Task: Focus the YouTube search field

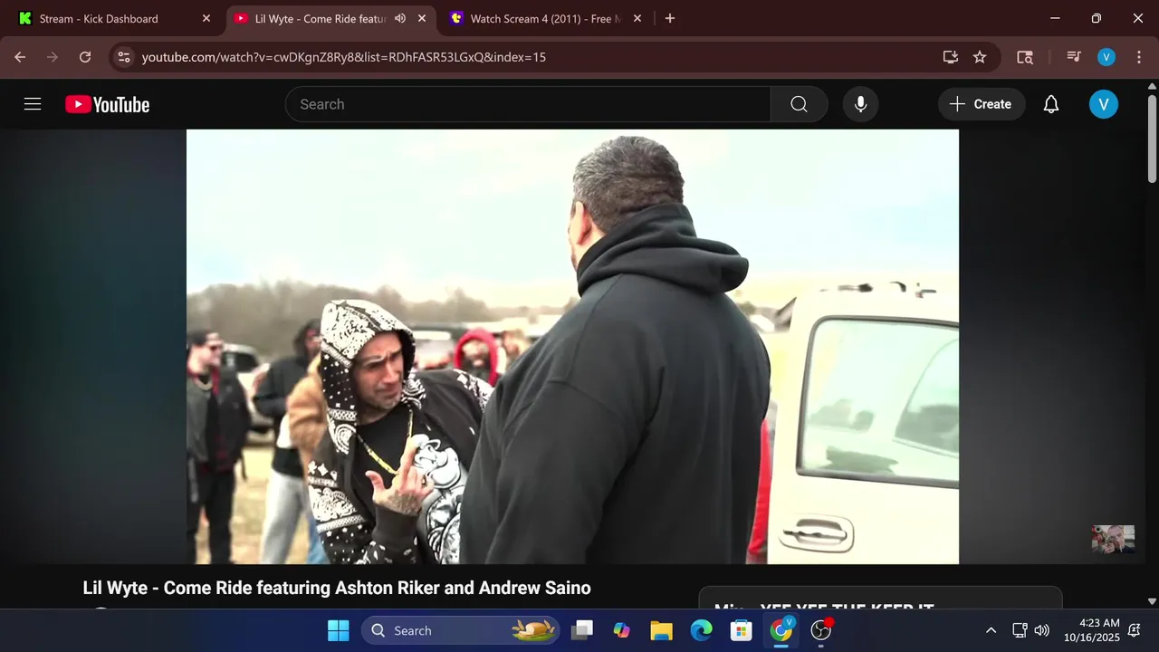Action: tap(528, 104)
